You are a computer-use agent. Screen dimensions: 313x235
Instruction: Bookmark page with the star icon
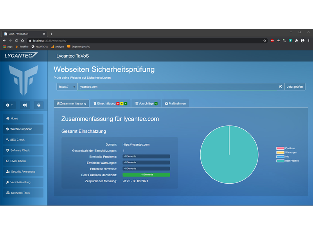265,41
